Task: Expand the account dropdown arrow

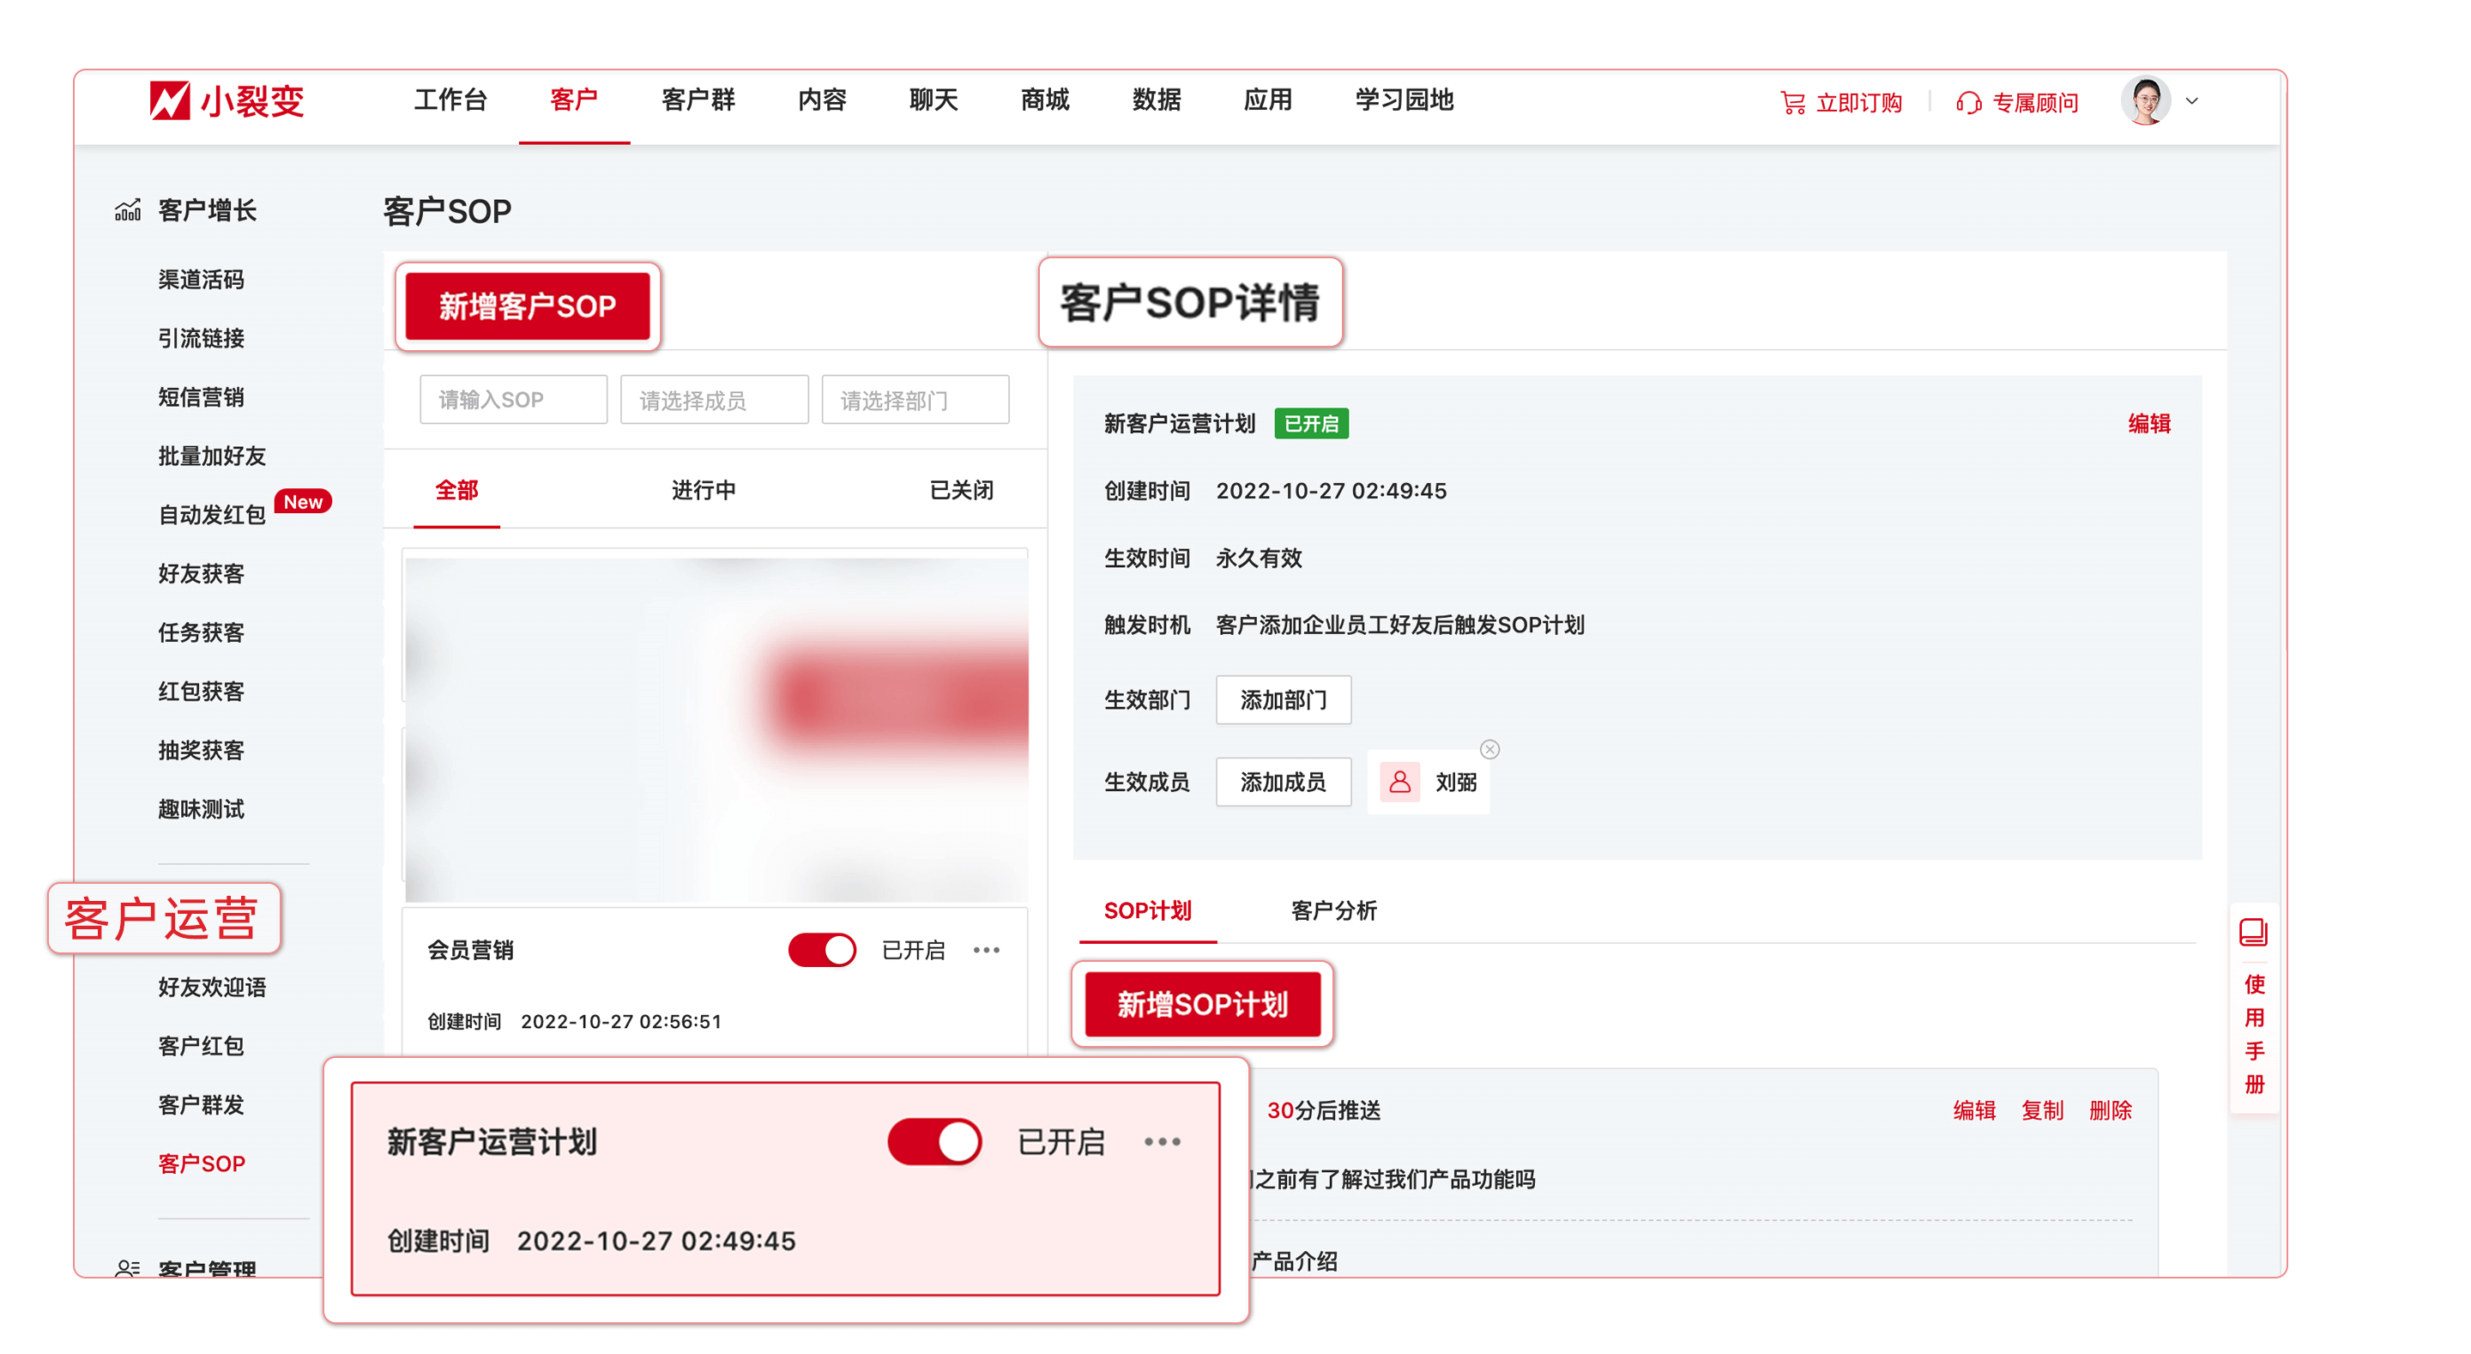Action: 2192,100
